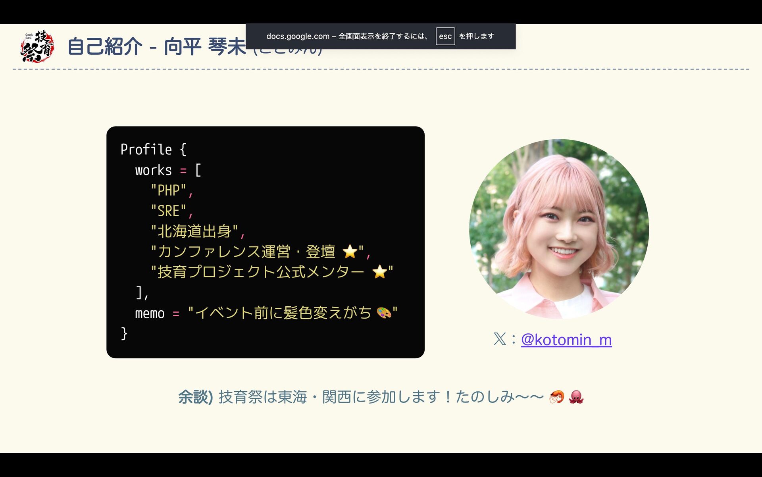The height and width of the screenshot is (477, 762).
Task: Click the "PHP" entry in code block
Action: pos(168,190)
